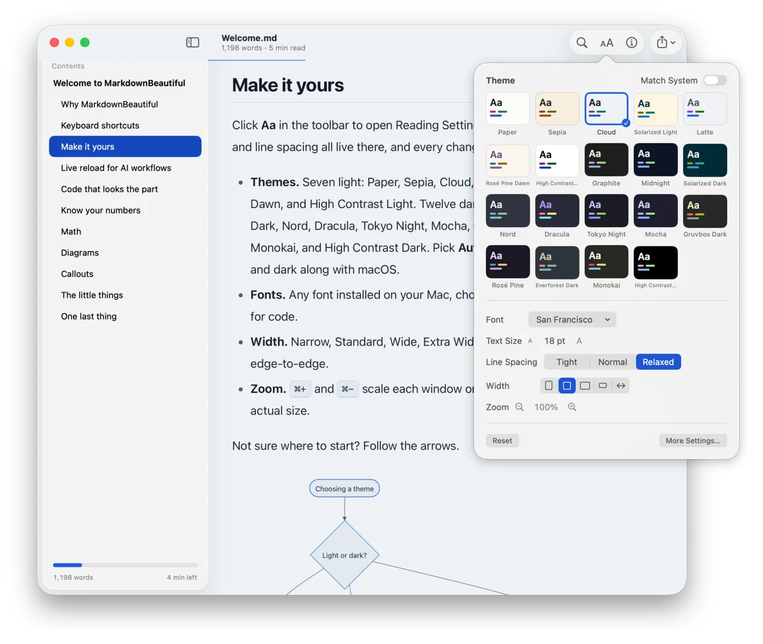763x644 pixels.
Task: Open search with magnifier icon
Action: [x=582, y=42]
